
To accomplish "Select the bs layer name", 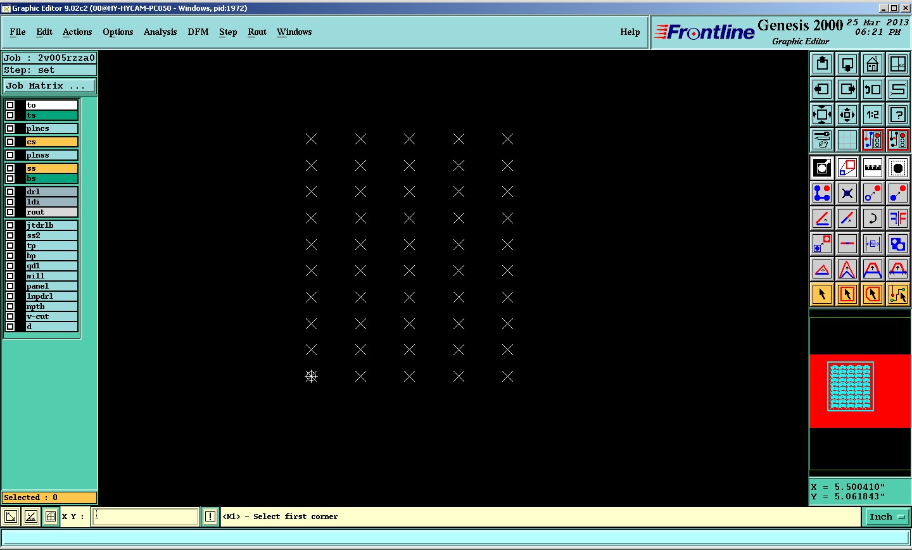I will pyautogui.click(x=51, y=178).
